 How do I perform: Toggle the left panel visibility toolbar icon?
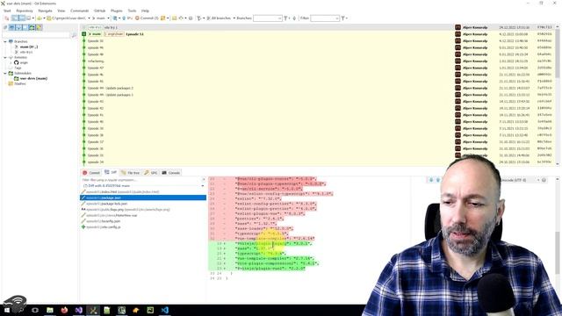(x=15, y=18)
